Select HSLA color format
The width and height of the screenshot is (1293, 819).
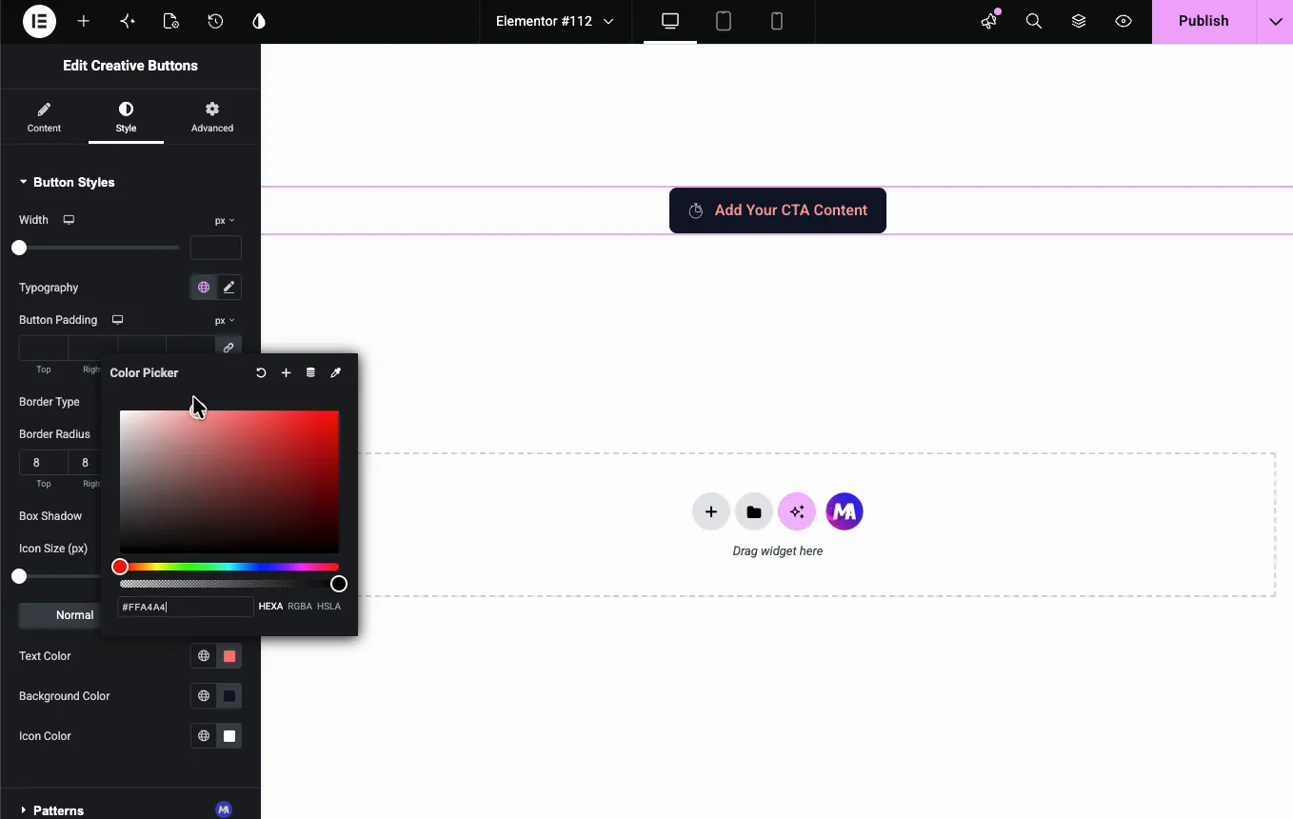[x=328, y=606]
